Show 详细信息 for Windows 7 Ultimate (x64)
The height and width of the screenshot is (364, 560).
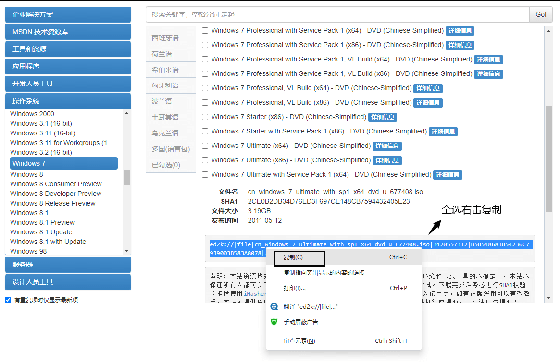pyautogui.click(x=387, y=146)
